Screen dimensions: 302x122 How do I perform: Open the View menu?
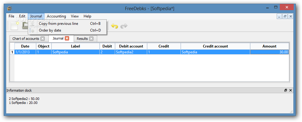[75, 16]
